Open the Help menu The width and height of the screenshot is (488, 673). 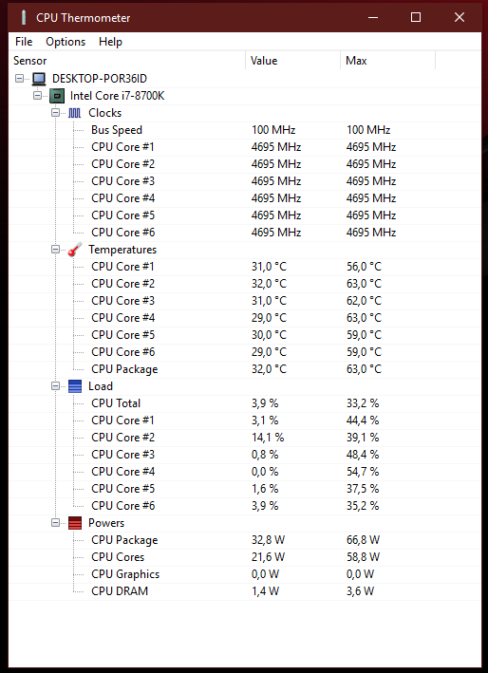[x=110, y=42]
